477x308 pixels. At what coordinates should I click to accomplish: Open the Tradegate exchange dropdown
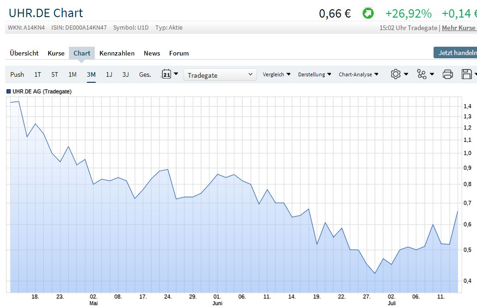click(x=220, y=74)
